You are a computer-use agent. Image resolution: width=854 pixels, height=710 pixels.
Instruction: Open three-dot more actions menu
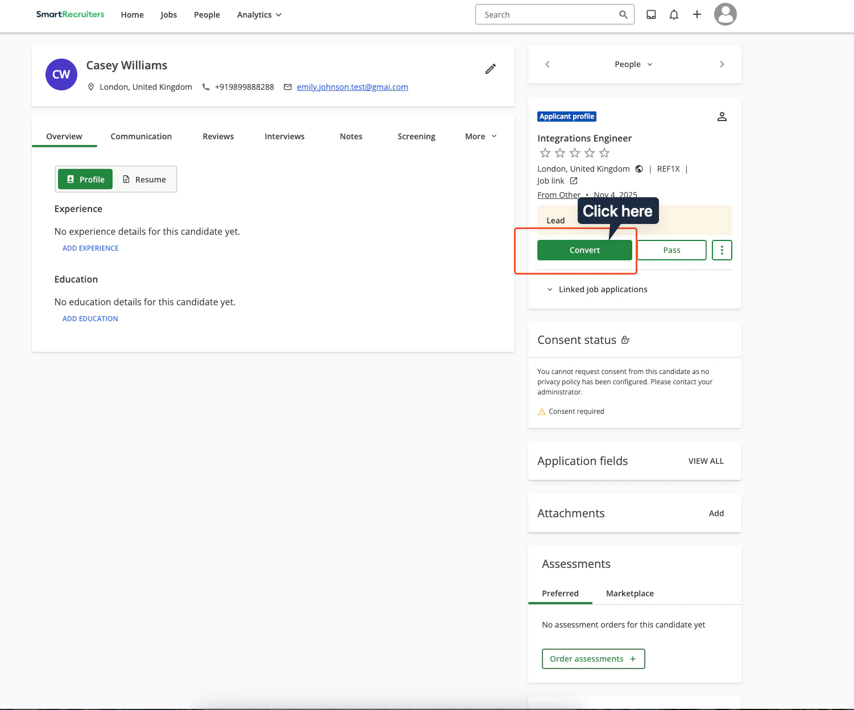[722, 250]
